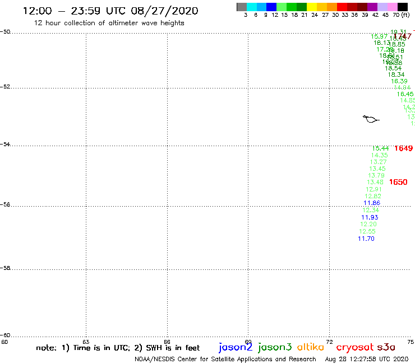Click the 15.97 wave height value
Screen dimensions: 415x364
(379, 36)
